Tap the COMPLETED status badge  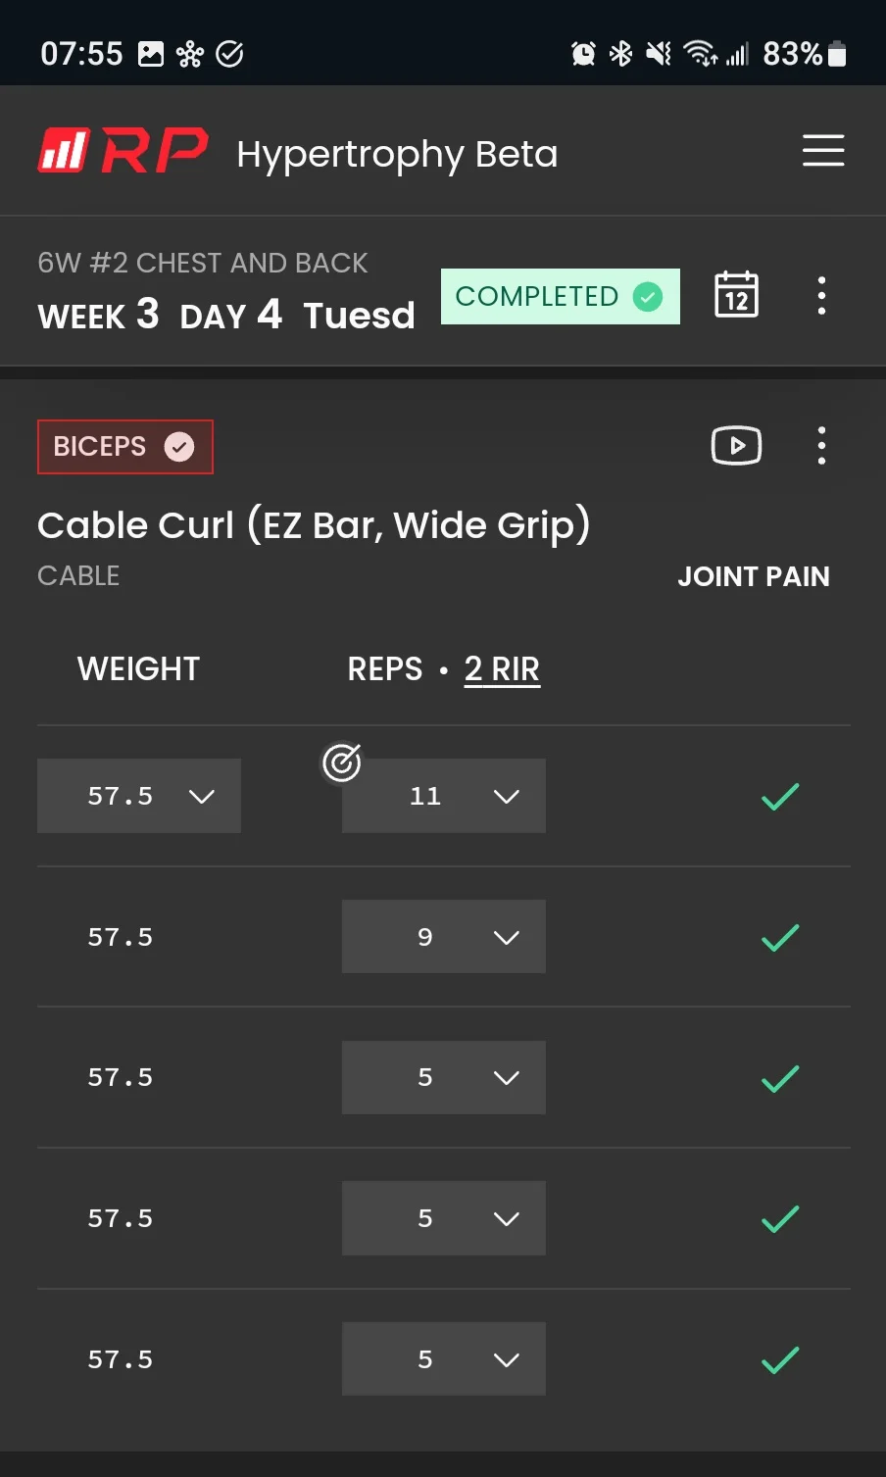point(560,296)
